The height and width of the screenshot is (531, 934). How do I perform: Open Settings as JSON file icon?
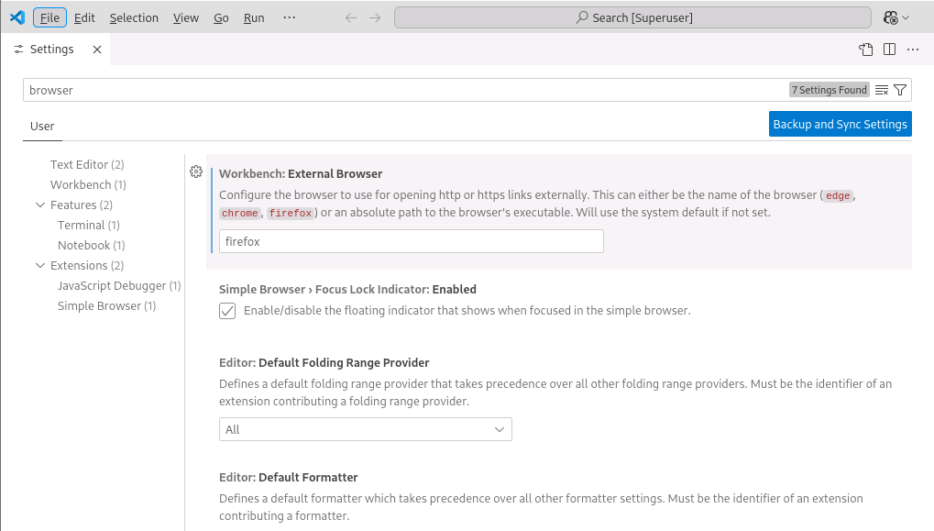[865, 50]
